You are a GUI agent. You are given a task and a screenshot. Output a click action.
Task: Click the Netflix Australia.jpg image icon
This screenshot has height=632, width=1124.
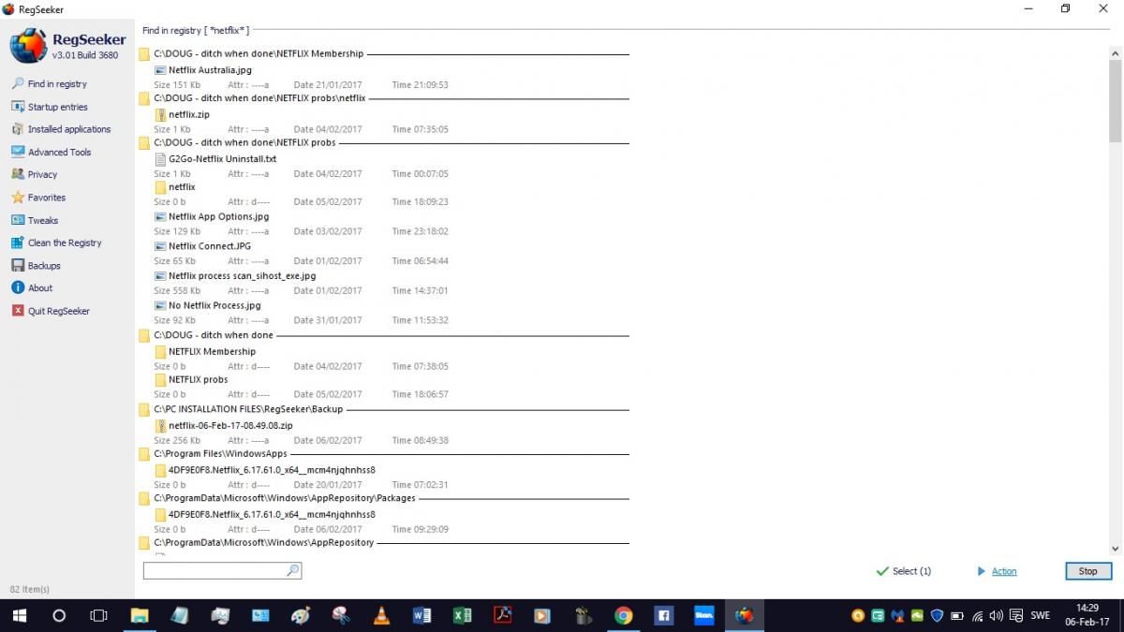[x=160, y=70]
